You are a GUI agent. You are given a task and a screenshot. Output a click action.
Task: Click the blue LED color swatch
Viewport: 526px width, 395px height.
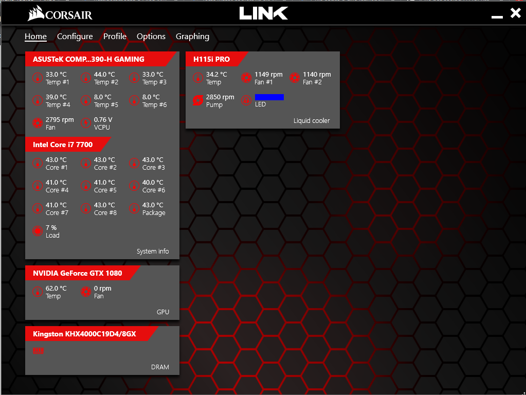(x=269, y=97)
